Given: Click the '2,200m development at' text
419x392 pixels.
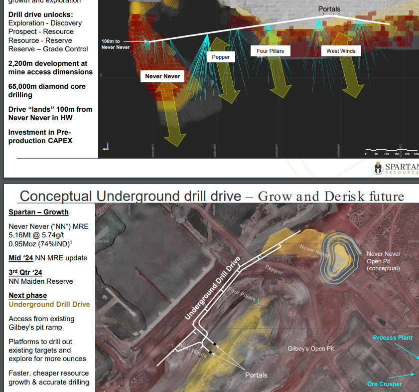Looking at the screenshot, I should (48, 63).
